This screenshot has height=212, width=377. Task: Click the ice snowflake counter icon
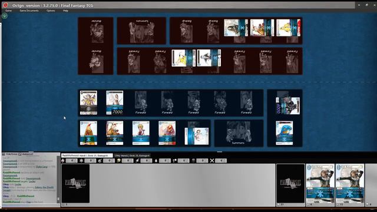81,161
